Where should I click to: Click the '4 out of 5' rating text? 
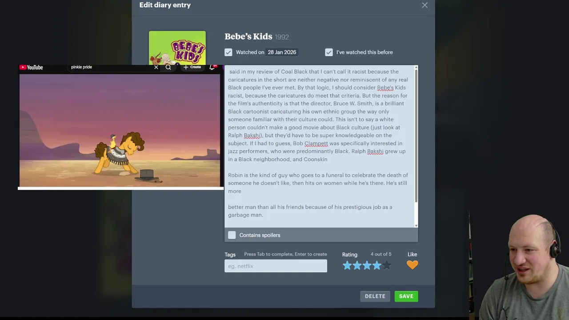[x=381, y=254]
